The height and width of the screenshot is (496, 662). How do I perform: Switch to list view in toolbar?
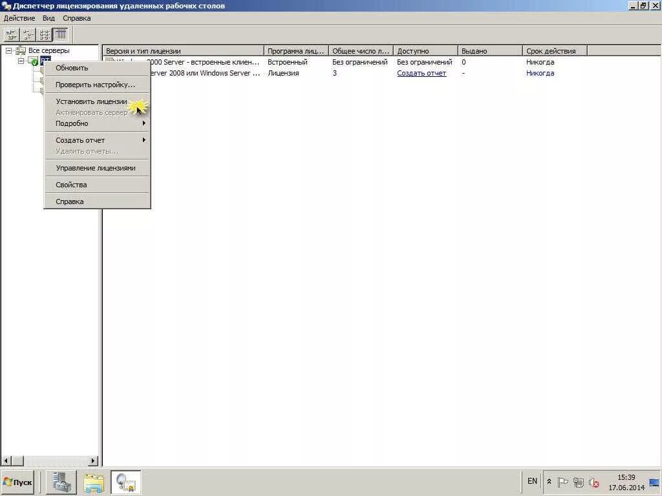click(x=44, y=34)
